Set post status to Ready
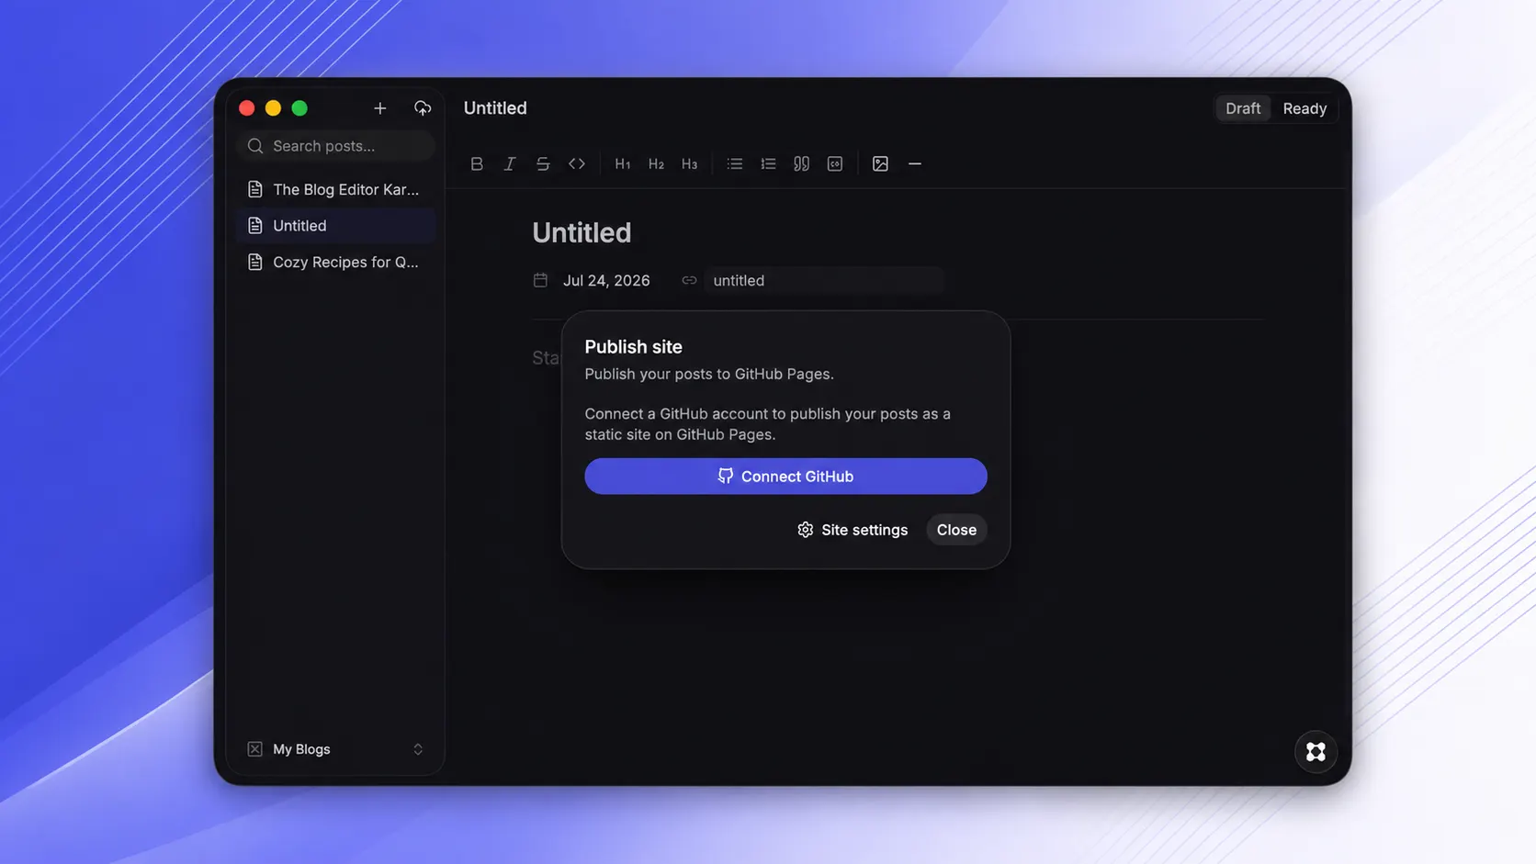The image size is (1536, 864). pos(1304,108)
